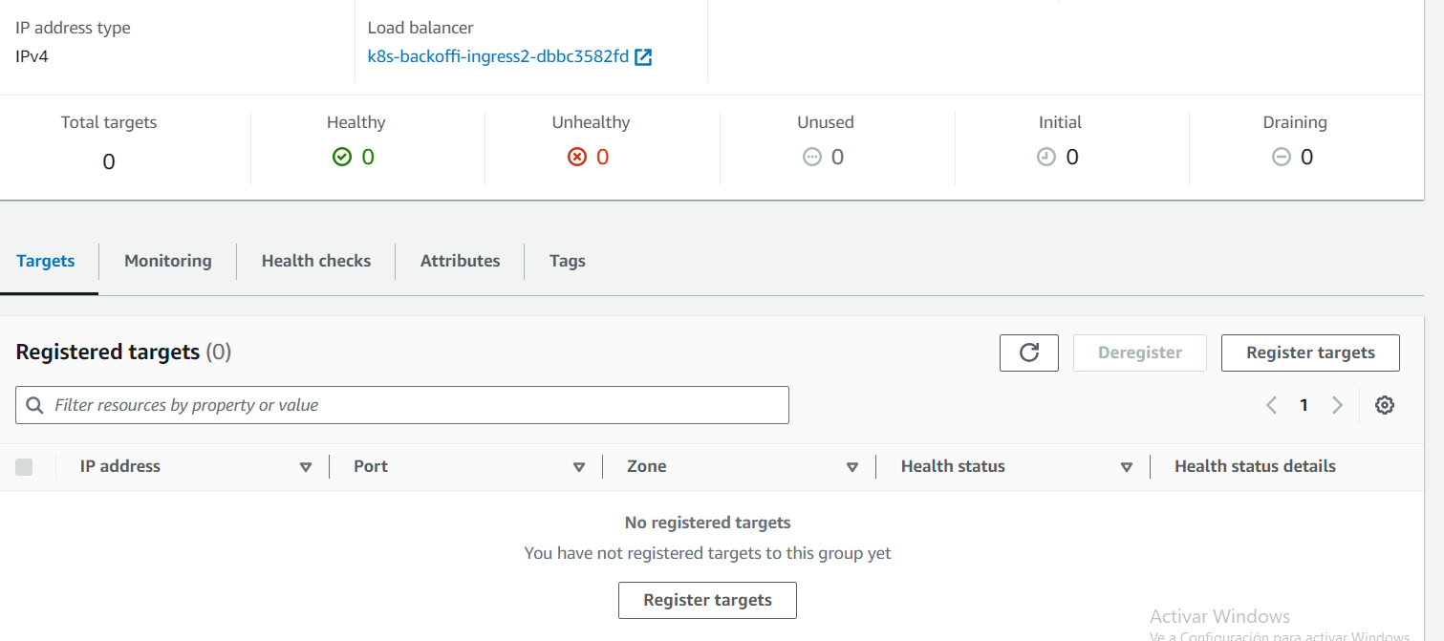Open the Health checks tab

(315, 260)
